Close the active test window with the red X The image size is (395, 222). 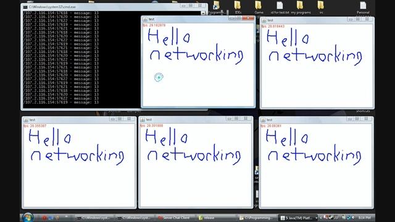point(248,18)
